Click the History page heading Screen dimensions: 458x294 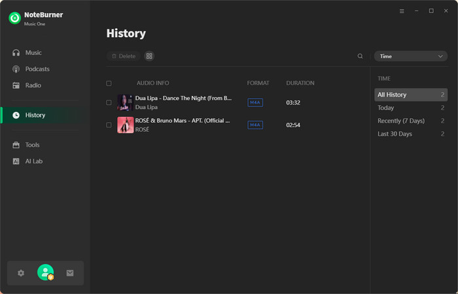(126, 33)
